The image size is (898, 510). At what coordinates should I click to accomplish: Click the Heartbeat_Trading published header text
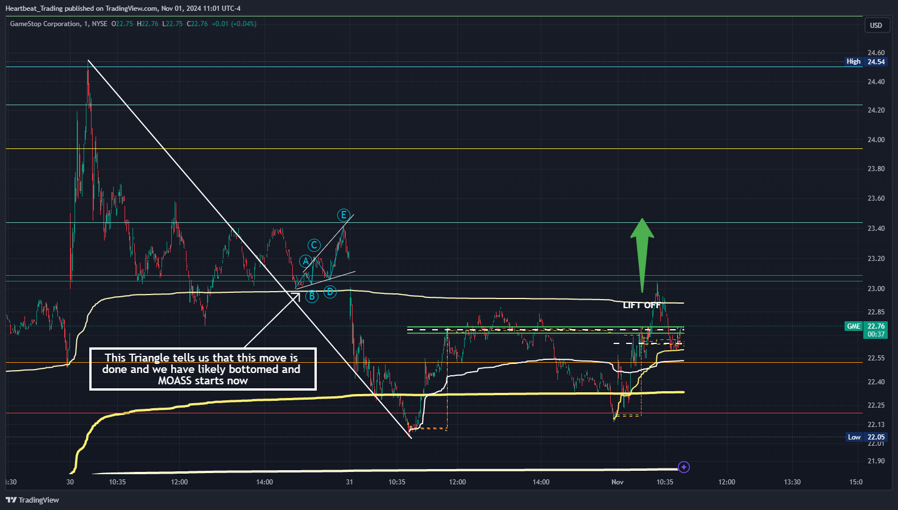coord(123,9)
